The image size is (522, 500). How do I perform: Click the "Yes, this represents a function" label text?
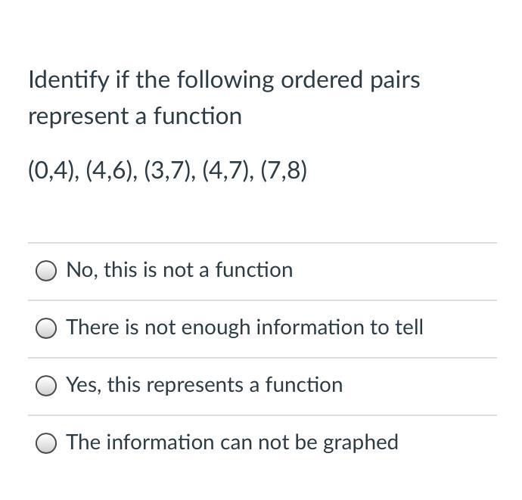click(x=204, y=385)
